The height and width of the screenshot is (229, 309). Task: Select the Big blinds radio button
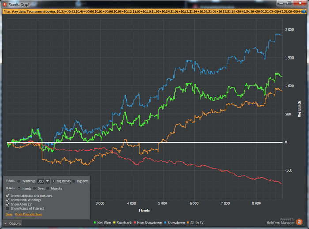coord(53,181)
